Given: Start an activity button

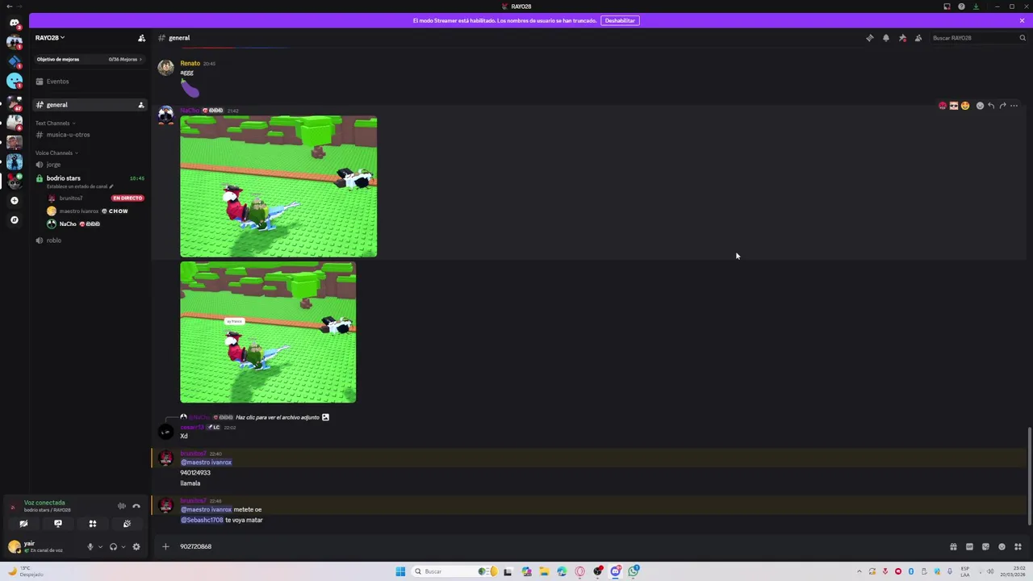Looking at the screenshot, I should 93,524.
